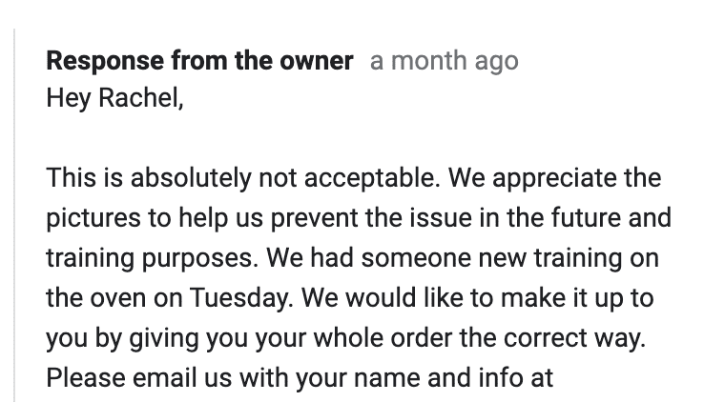Click the phrase "correct way"

click(576, 338)
